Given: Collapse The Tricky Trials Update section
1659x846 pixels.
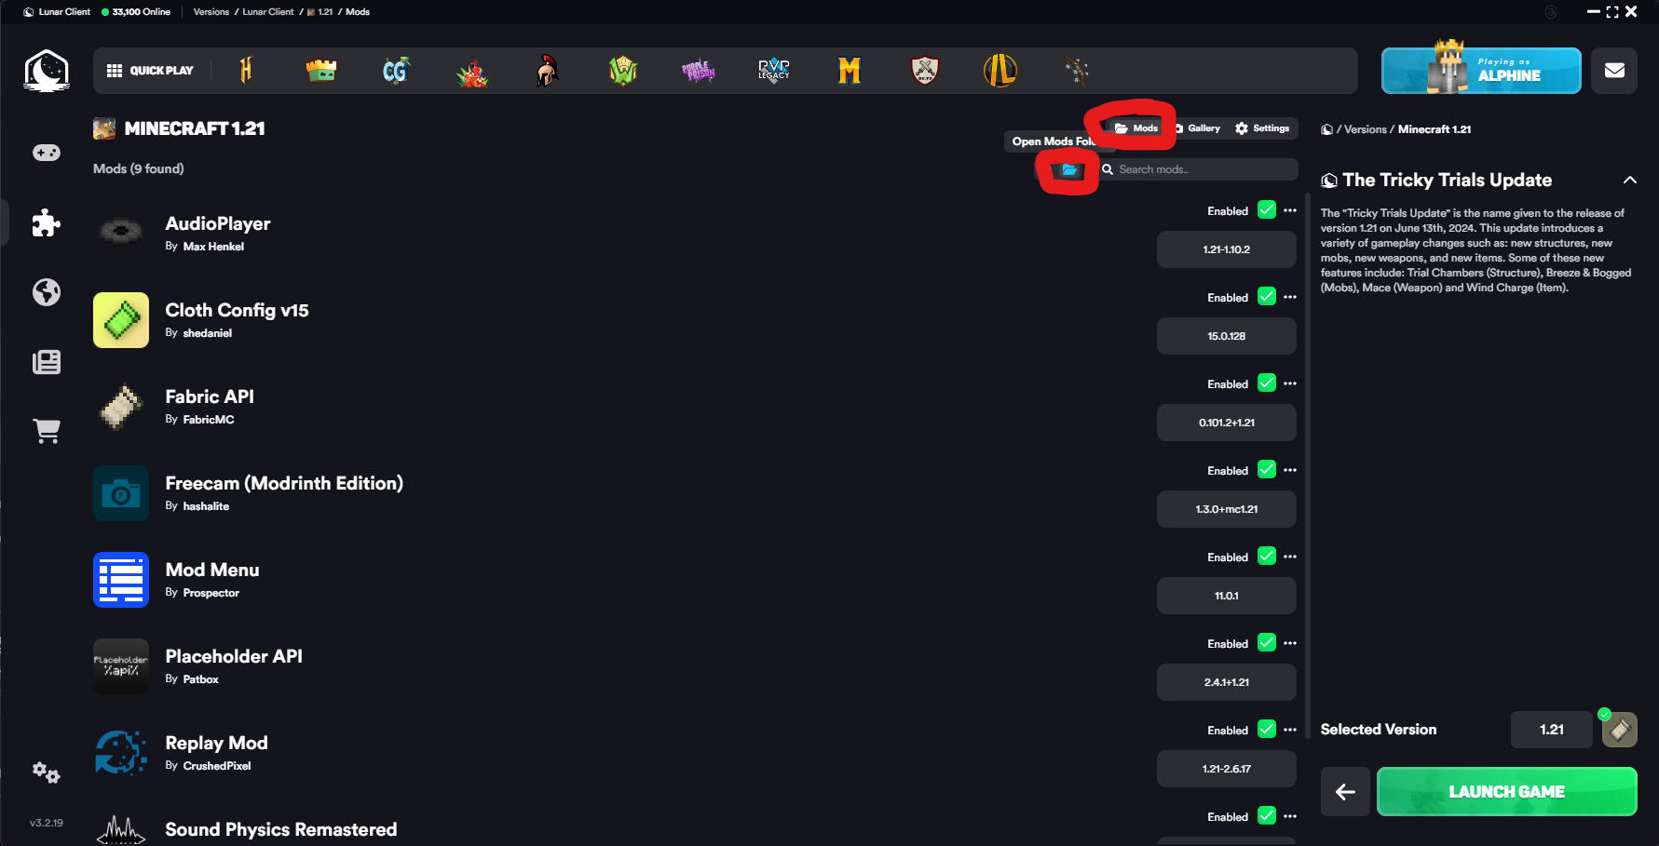Looking at the screenshot, I should [x=1629, y=181].
